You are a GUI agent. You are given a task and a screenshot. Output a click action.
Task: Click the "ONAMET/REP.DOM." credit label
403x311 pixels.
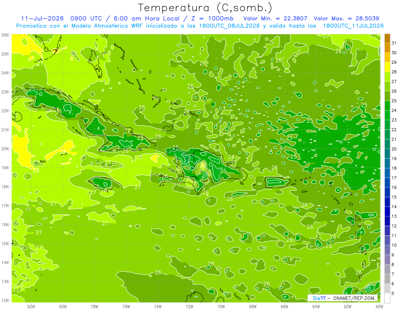point(354,298)
